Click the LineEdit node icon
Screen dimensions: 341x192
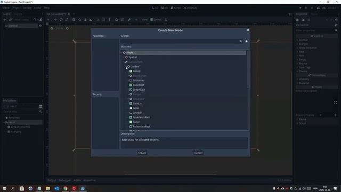click(x=131, y=113)
